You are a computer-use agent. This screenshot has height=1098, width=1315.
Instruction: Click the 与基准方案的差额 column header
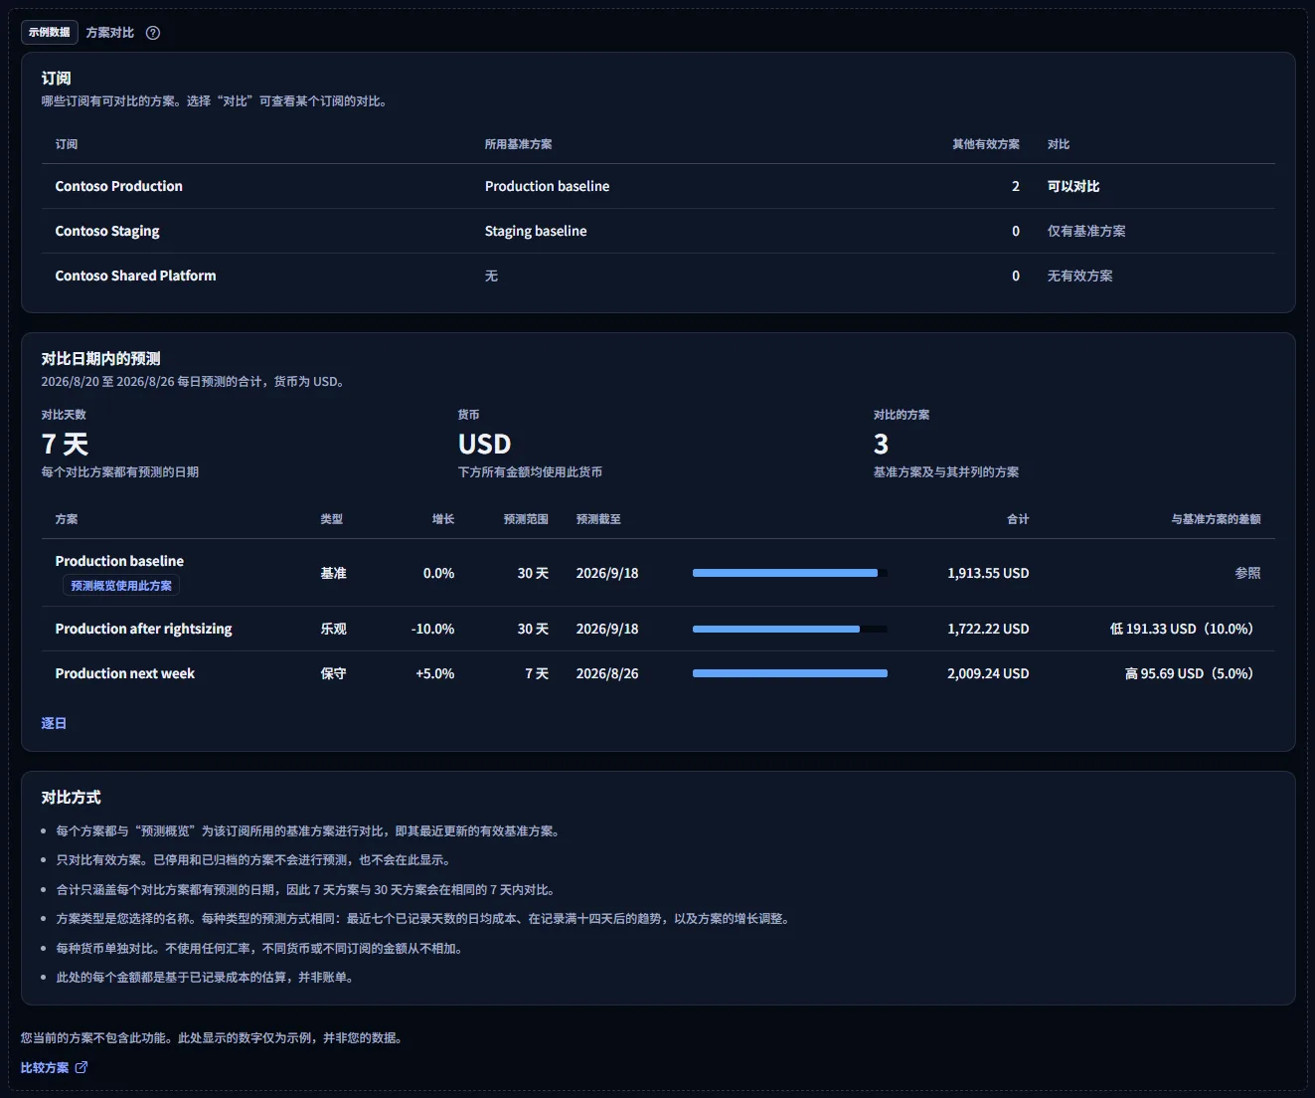click(x=1216, y=519)
